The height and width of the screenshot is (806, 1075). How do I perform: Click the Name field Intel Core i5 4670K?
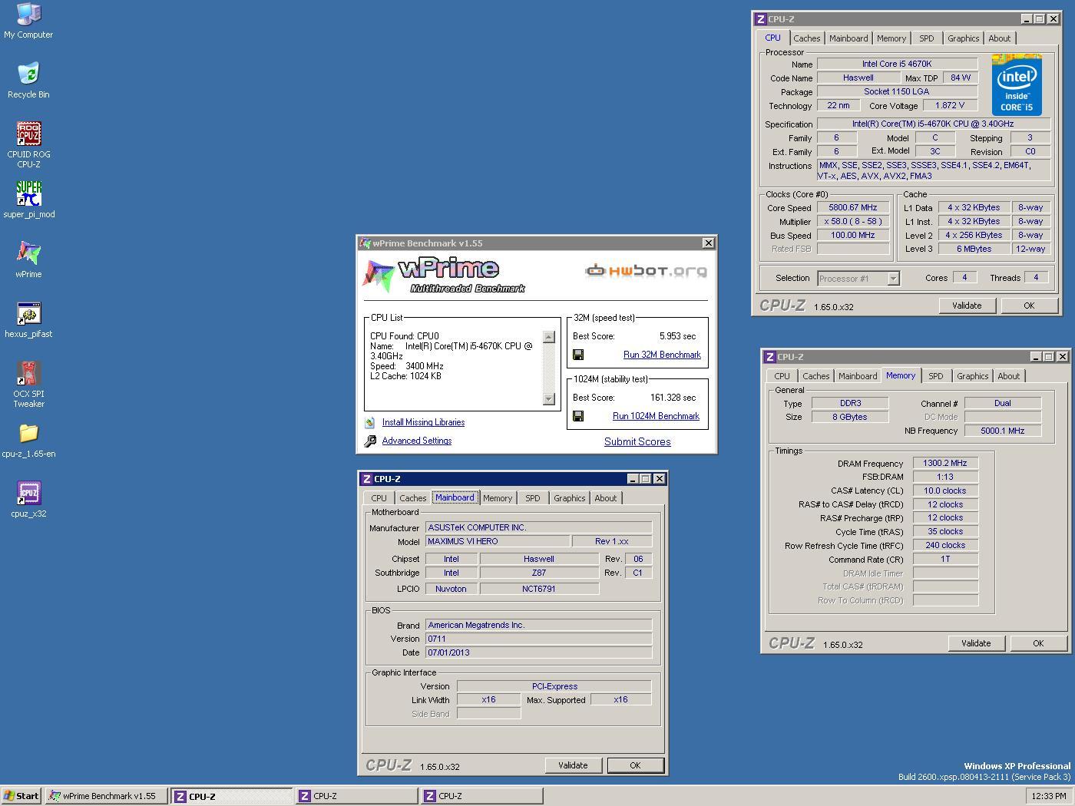tap(897, 64)
